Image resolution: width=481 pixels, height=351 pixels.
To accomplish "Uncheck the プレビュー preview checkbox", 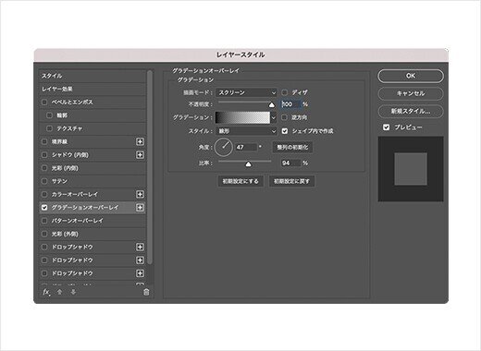I will coord(386,127).
